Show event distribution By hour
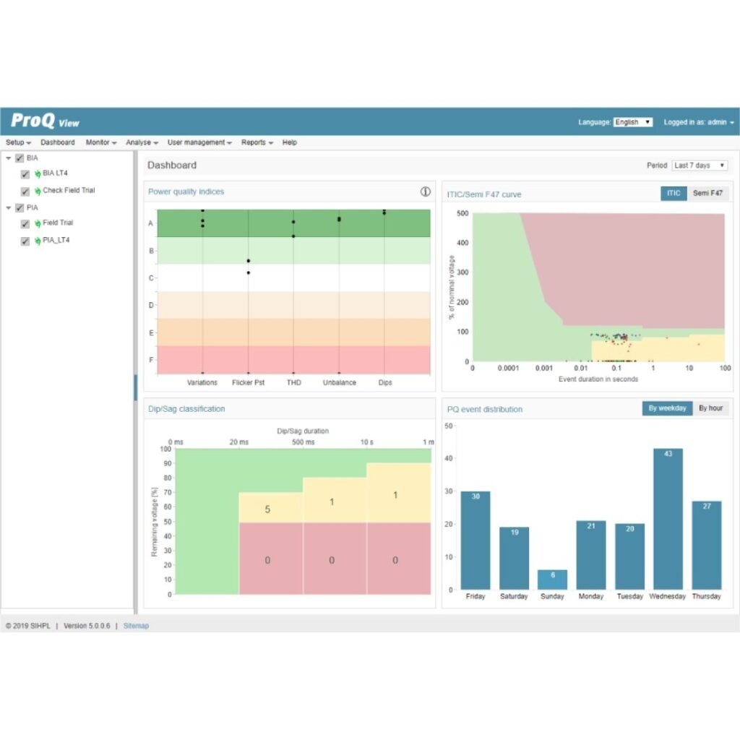 pyautogui.click(x=710, y=408)
